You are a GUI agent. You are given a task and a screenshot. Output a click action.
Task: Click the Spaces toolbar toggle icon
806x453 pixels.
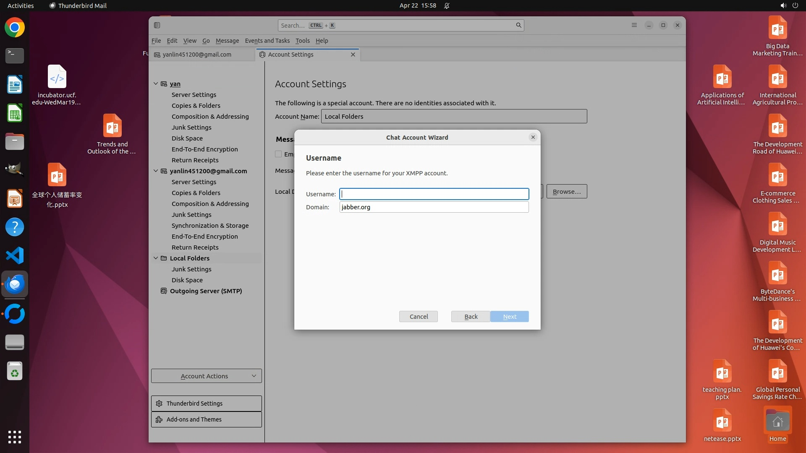pyautogui.click(x=157, y=25)
